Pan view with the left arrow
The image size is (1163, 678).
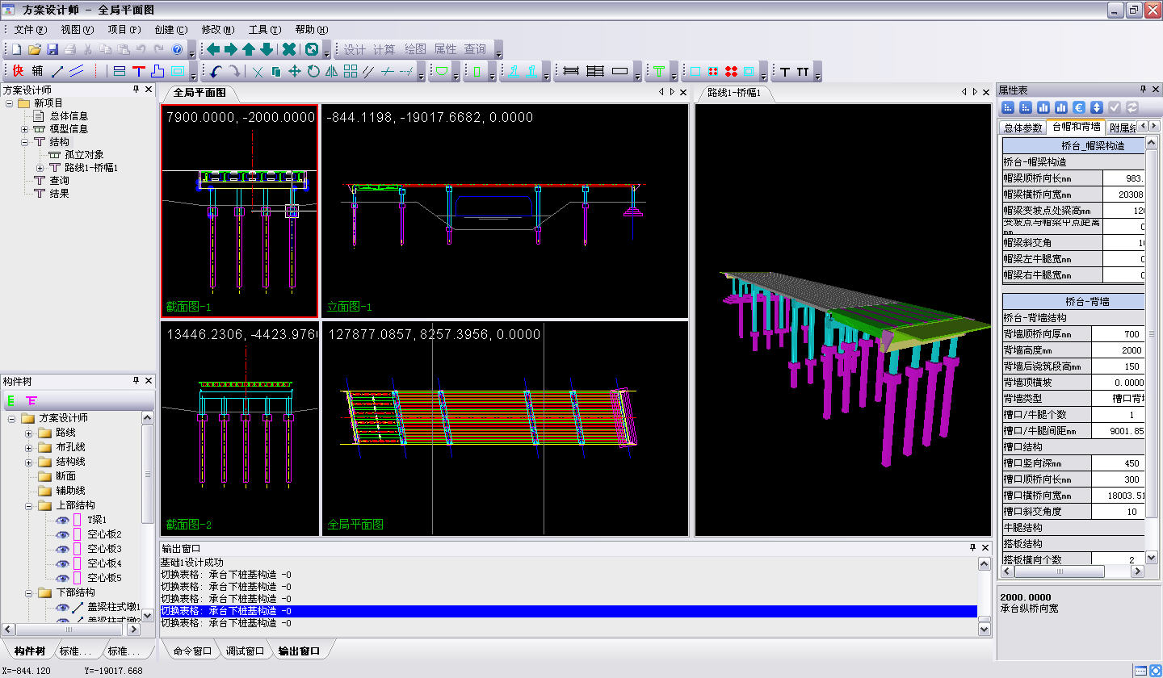213,49
